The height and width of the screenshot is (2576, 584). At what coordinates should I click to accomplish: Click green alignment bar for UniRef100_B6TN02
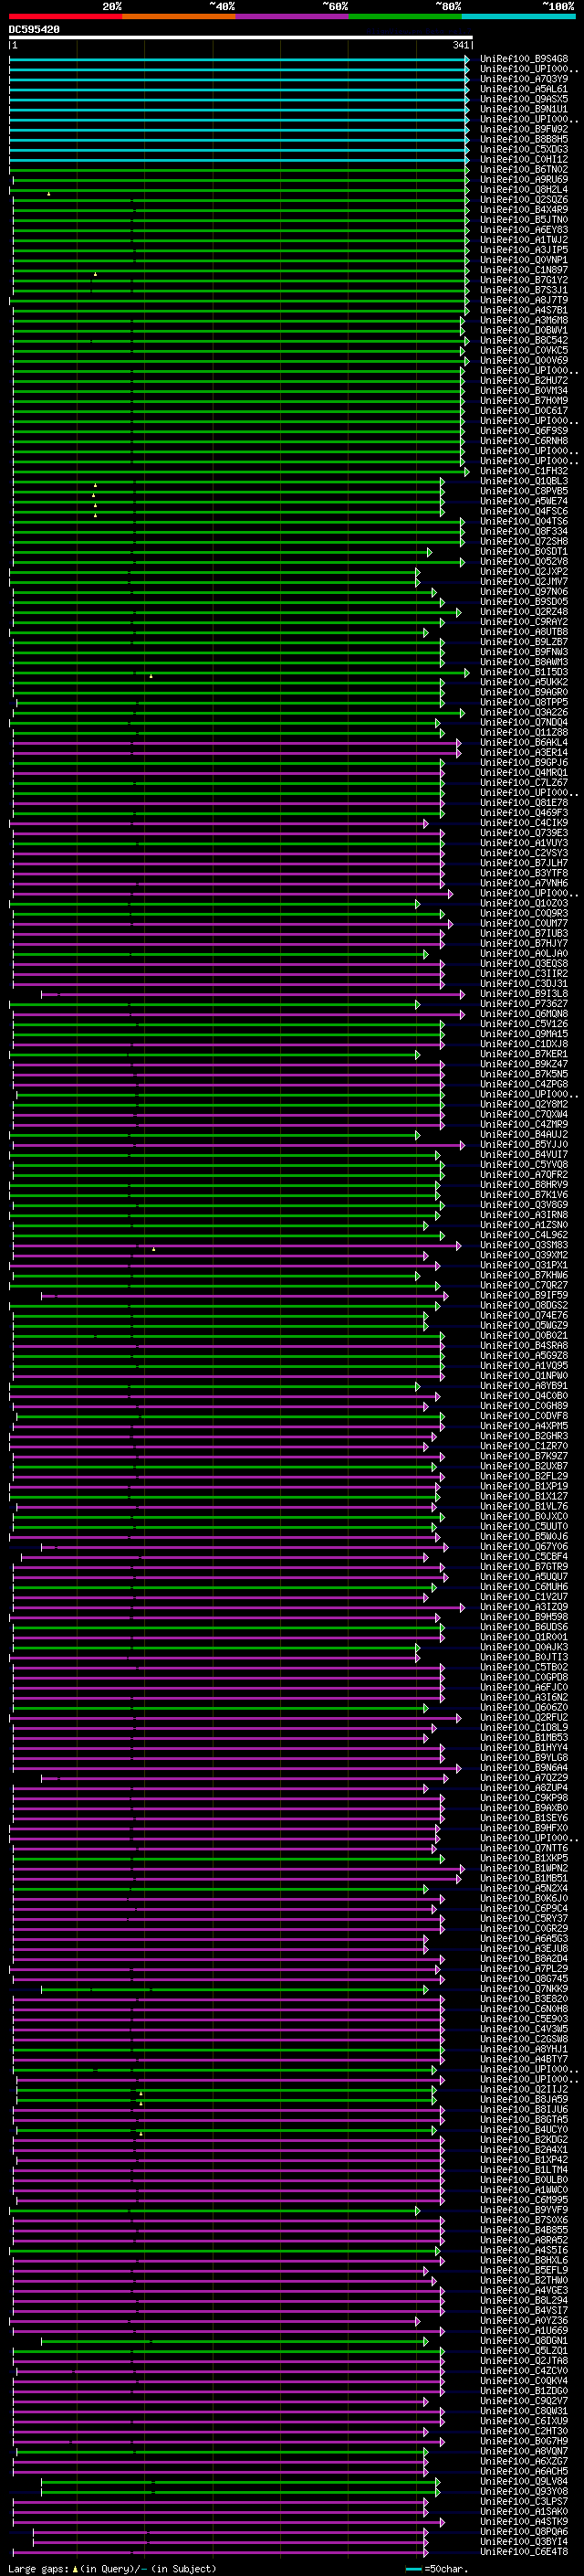[x=240, y=169]
